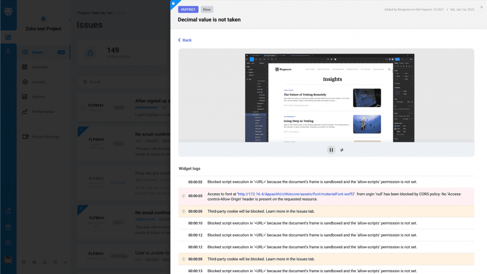This screenshot has width=487, height=274.
Task: Open Overview in the project sidebar
Action: (x=40, y=67)
